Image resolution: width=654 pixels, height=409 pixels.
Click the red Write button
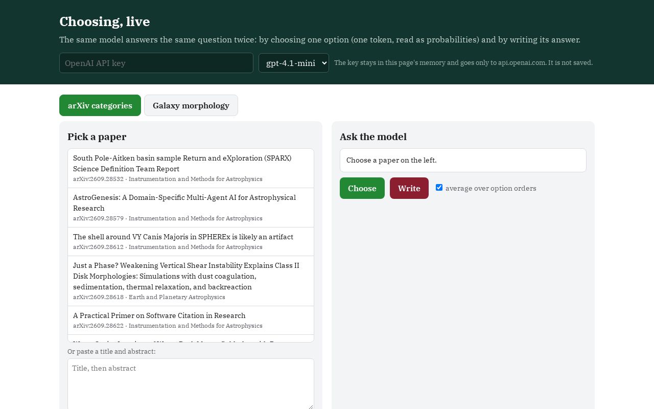tap(409, 188)
